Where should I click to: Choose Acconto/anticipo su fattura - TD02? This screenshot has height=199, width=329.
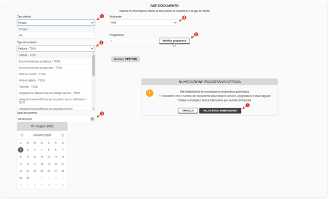(54, 61)
